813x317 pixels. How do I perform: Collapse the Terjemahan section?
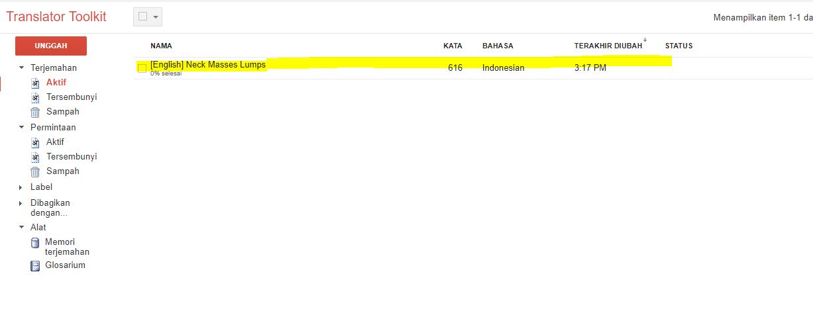tap(21, 68)
